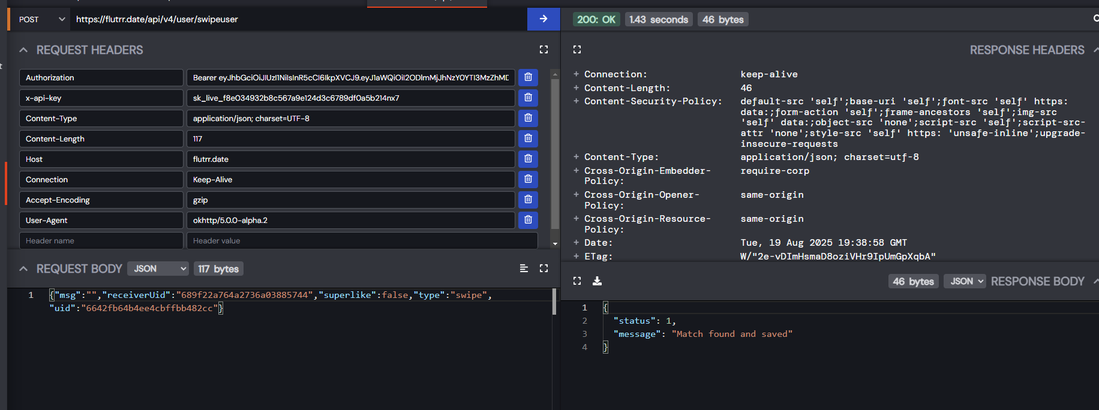Edit the application/json Content-Type value field
1099x410 pixels.
point(351,118)
